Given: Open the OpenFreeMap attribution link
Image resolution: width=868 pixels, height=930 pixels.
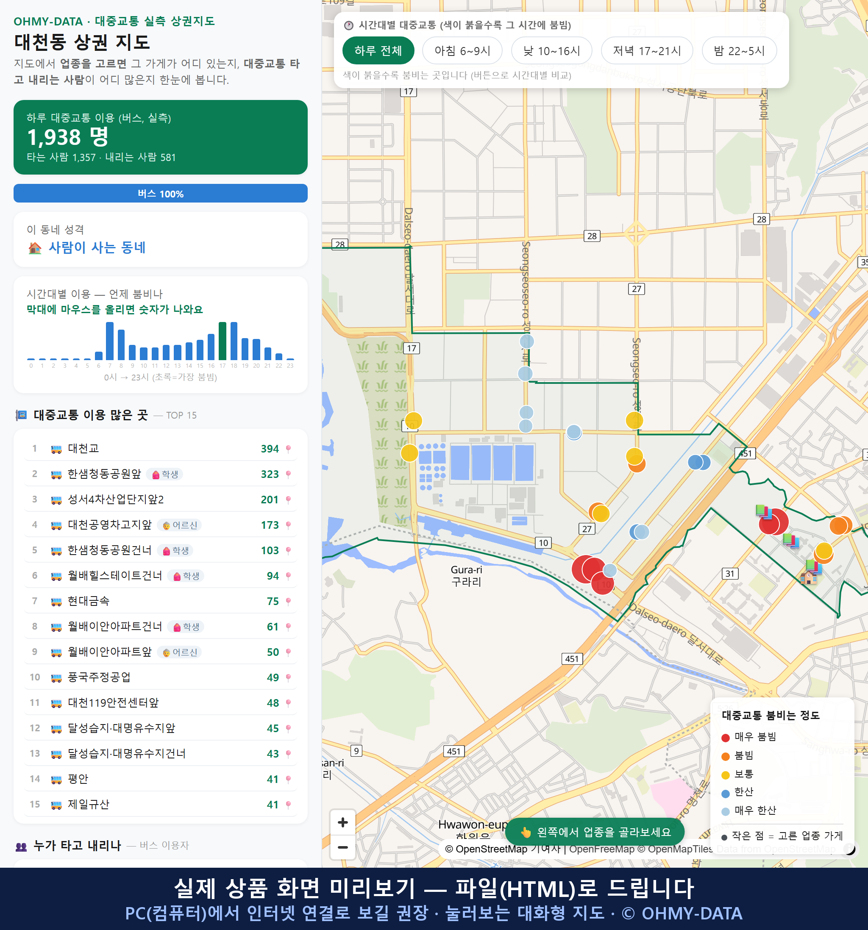Looking at the screenshot, I should [x=601, y=849].
